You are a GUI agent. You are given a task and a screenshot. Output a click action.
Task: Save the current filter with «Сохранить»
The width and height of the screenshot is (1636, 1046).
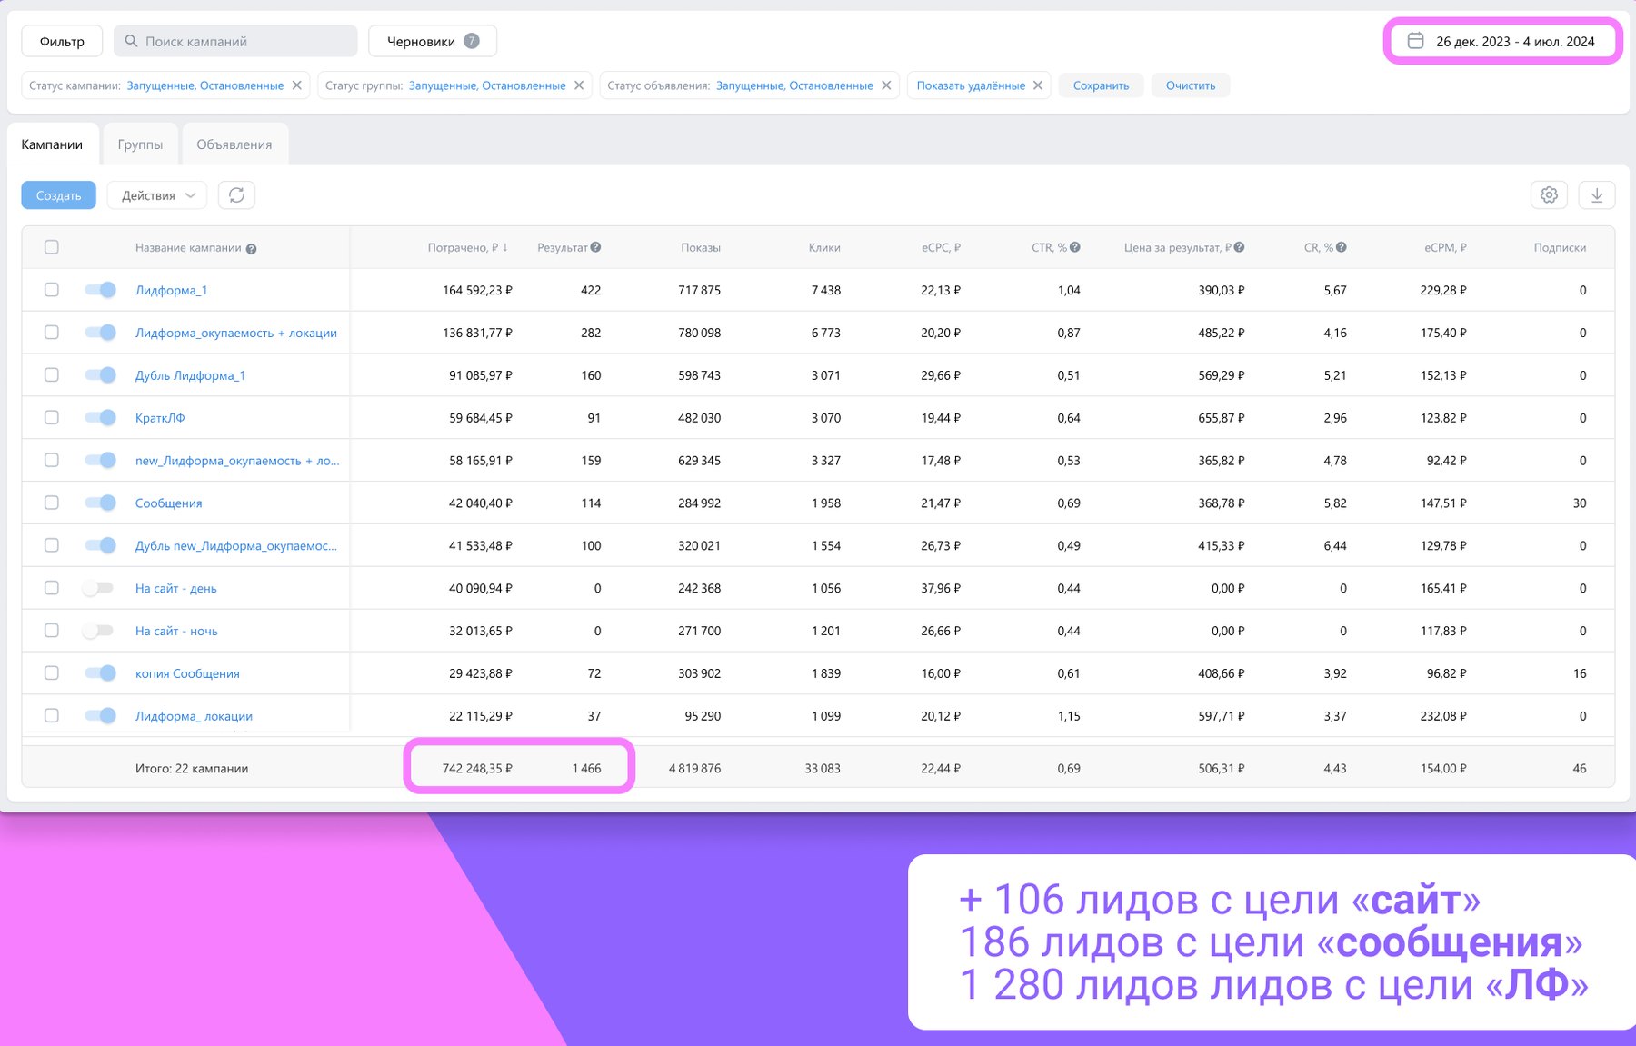[1101, 85]
